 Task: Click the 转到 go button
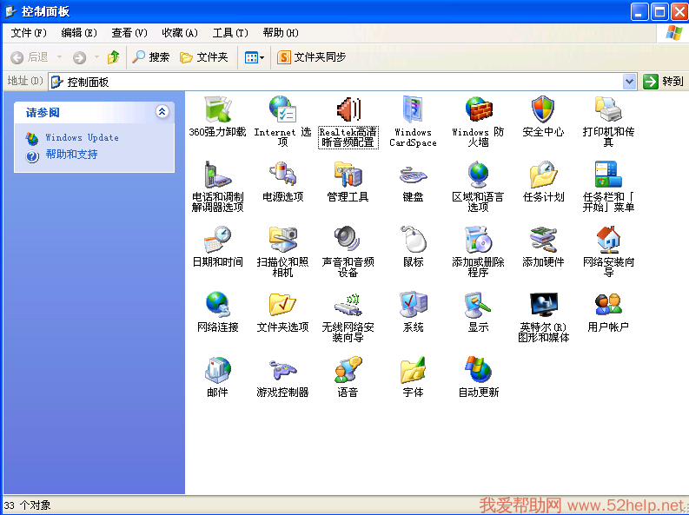[665, 81]
